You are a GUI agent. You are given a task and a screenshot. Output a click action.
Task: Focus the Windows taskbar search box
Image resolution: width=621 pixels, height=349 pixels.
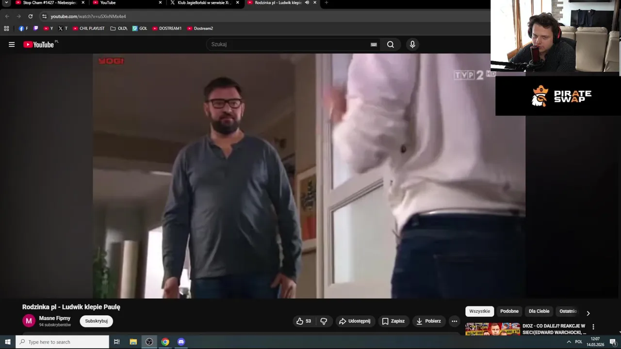click(x=63, y=342)
